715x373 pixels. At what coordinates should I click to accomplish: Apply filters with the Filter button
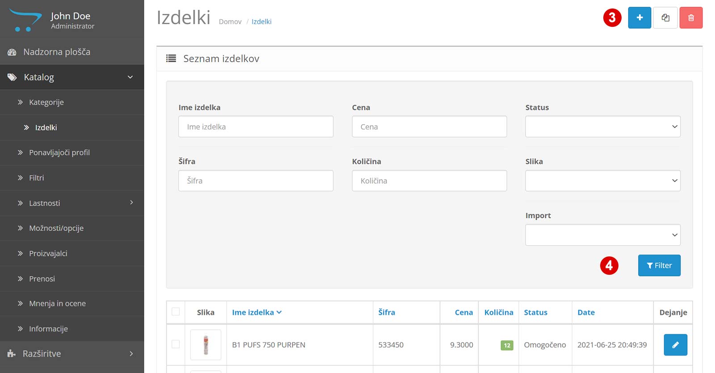(x=659, y=265)
